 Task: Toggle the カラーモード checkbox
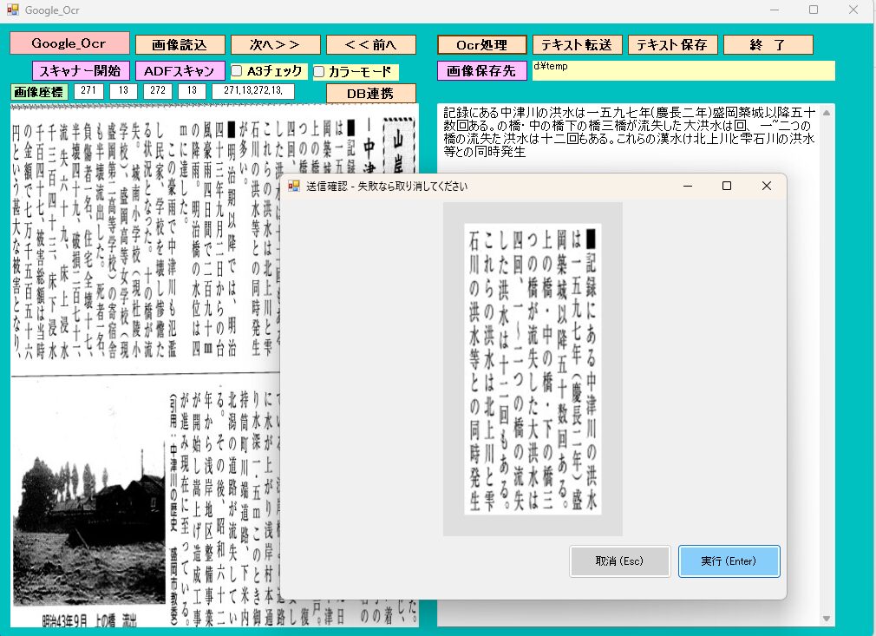pyautogui.click(x=319, y=71)
